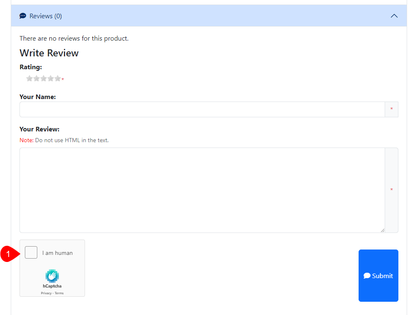Screen dimensions: 410x315
Task: Open the hCaptcha Terms link
Action: pyautogui.click(x=59, y=293)
